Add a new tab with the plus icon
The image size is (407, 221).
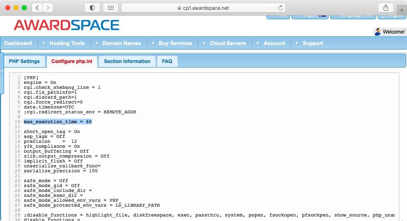click(402, 10)
